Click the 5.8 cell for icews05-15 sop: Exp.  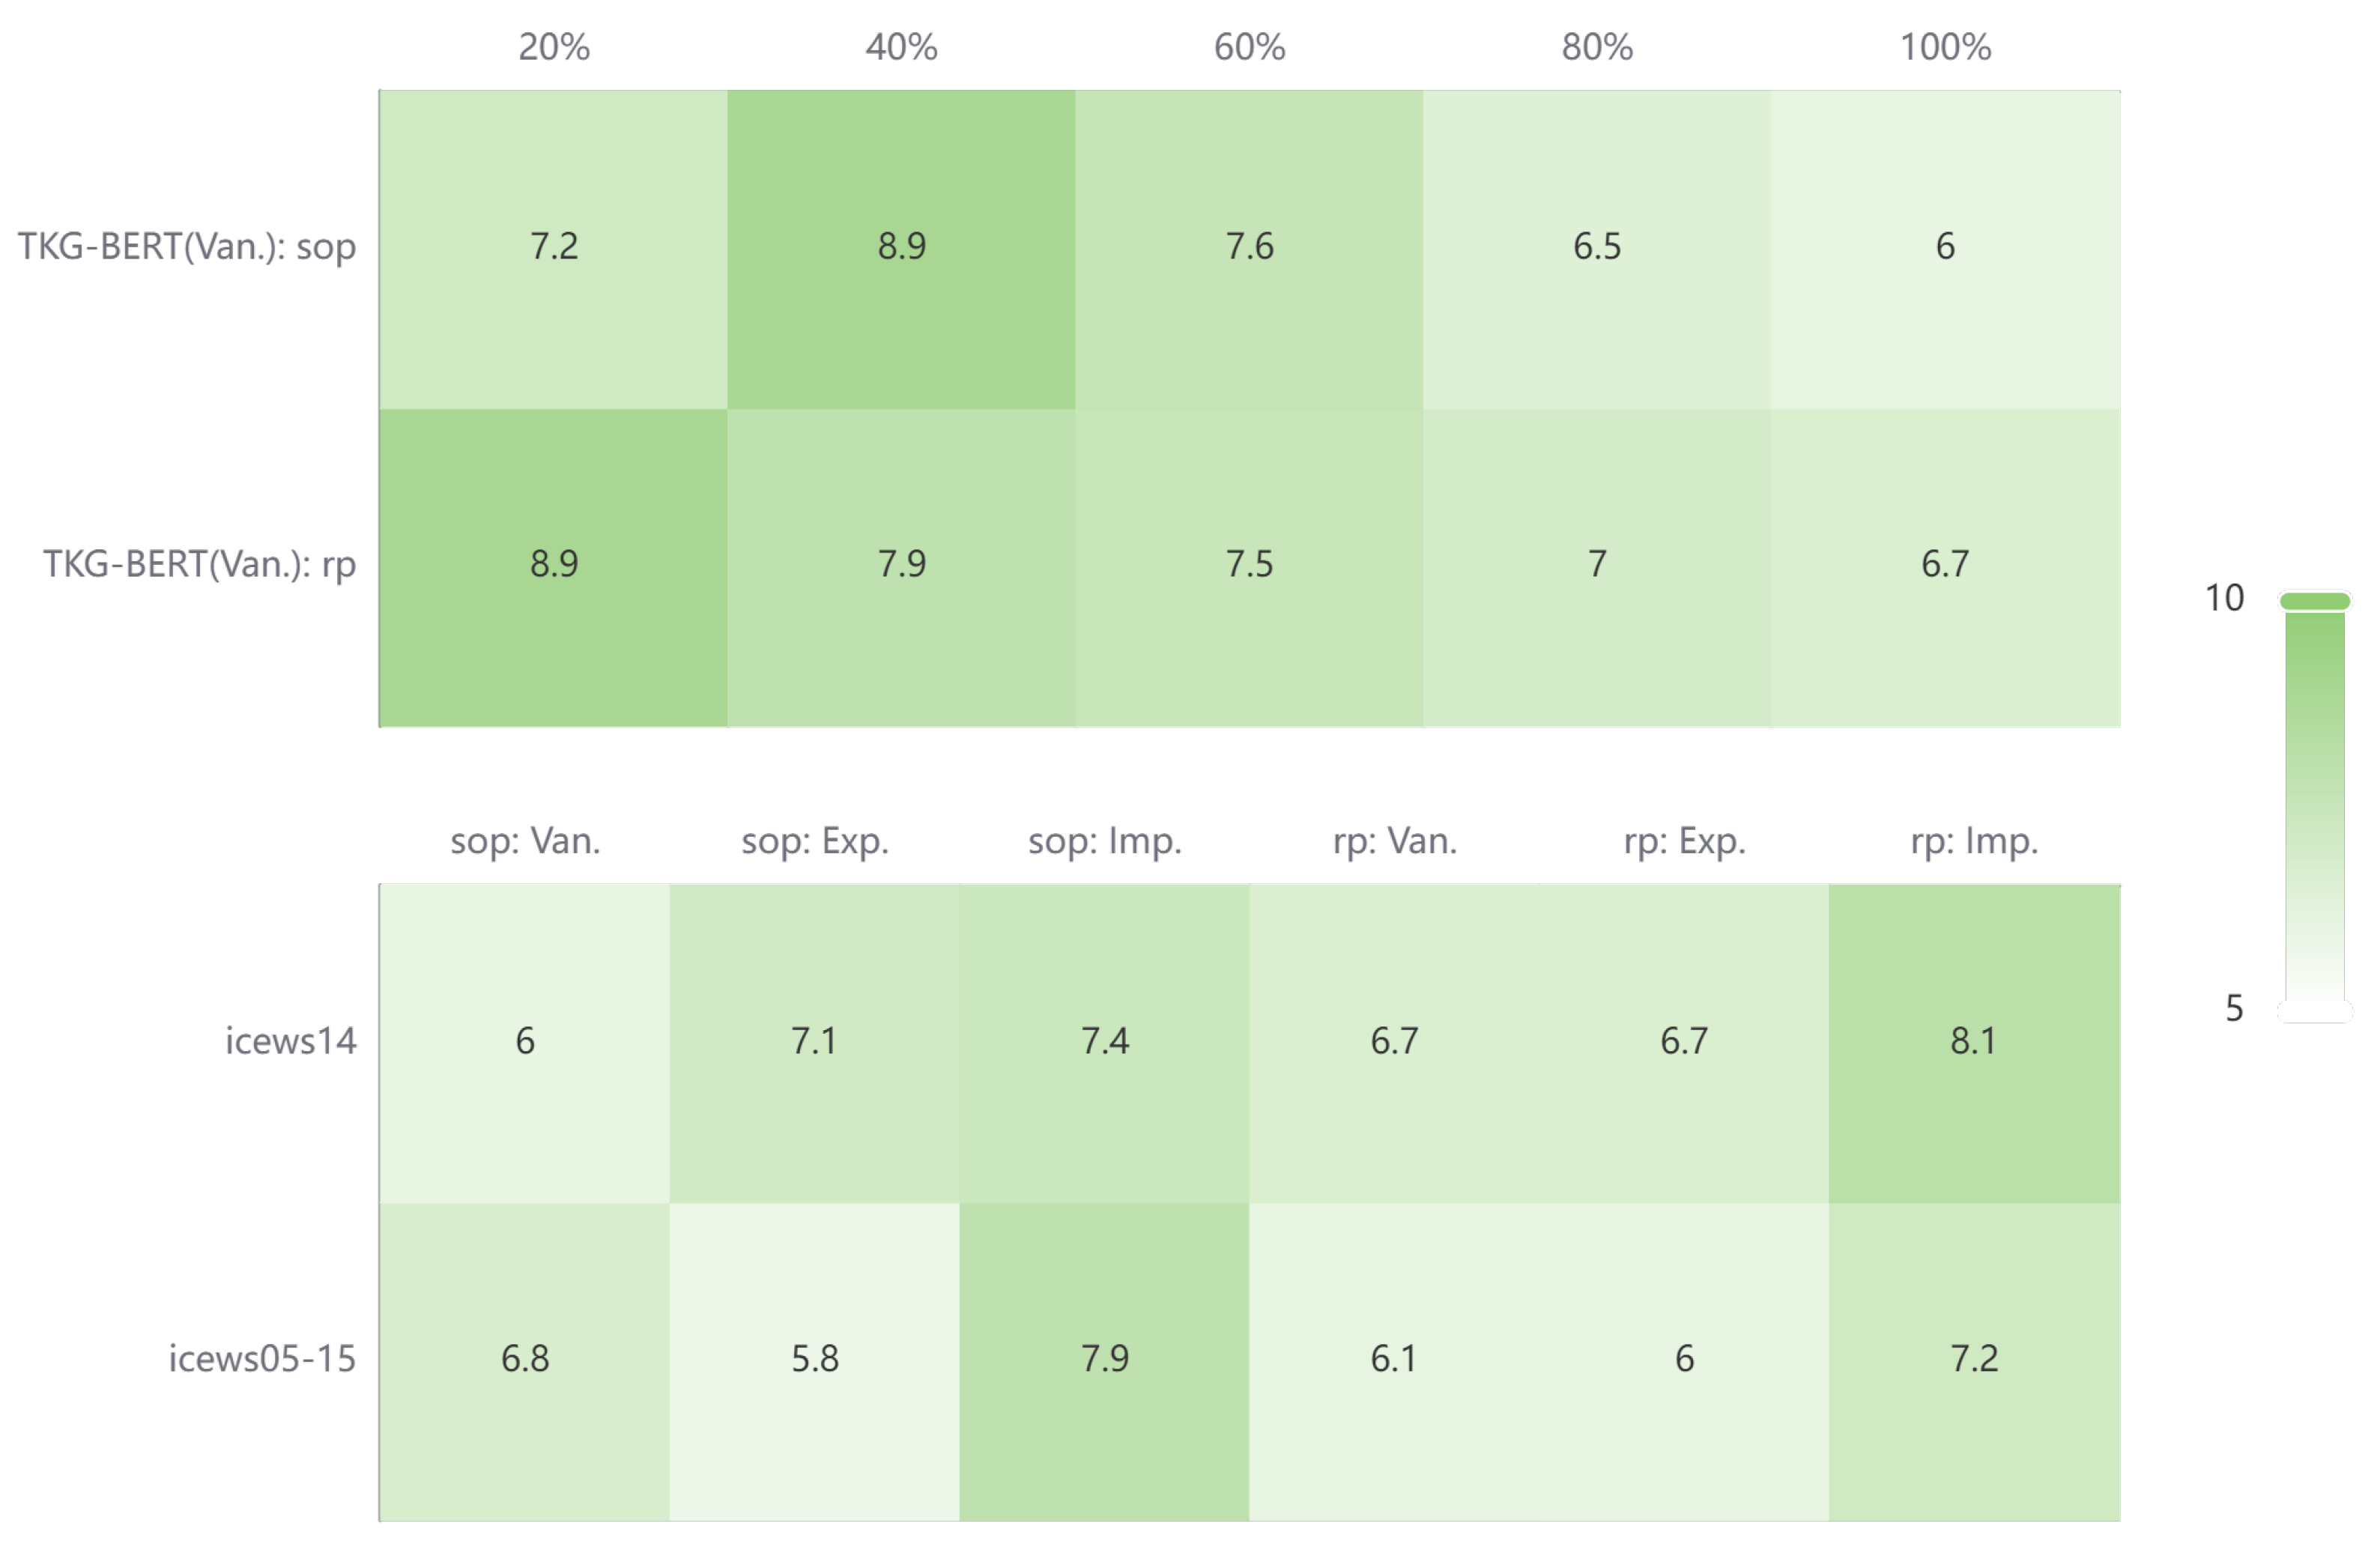click(814, 1361)
